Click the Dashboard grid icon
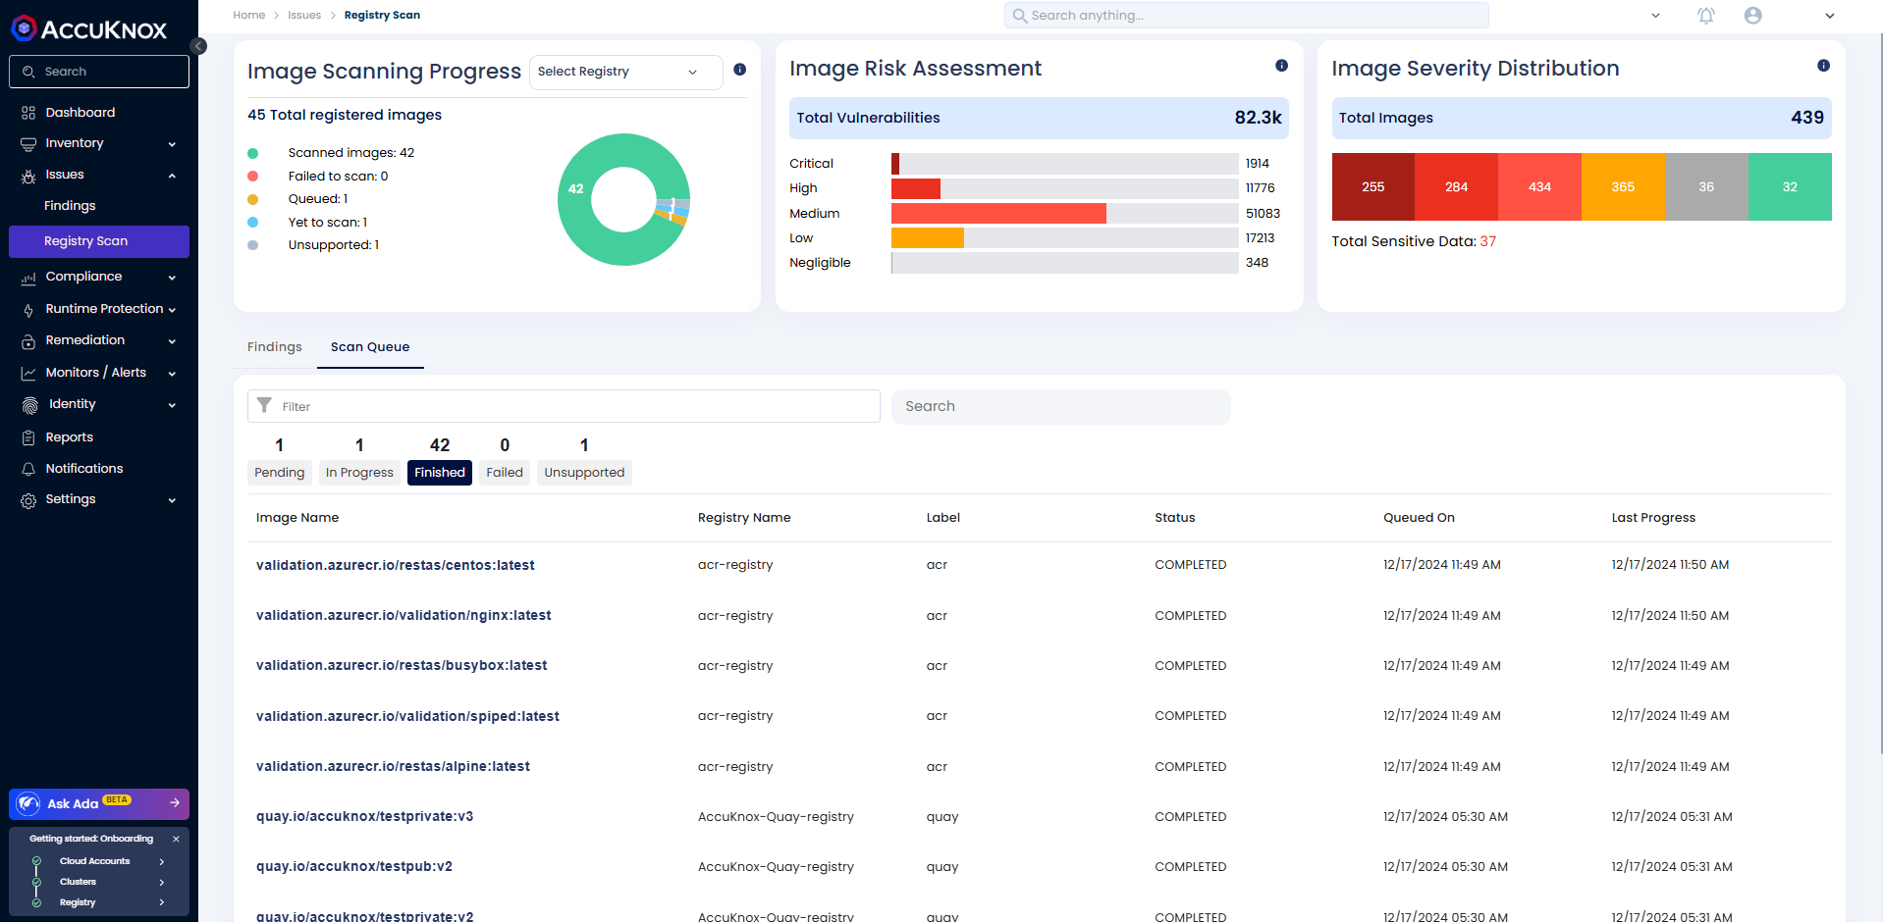 tap(28, 113)
